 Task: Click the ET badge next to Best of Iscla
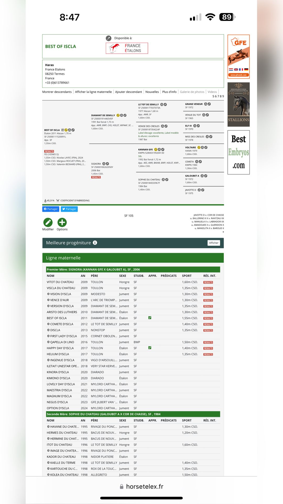pos(63,130)
